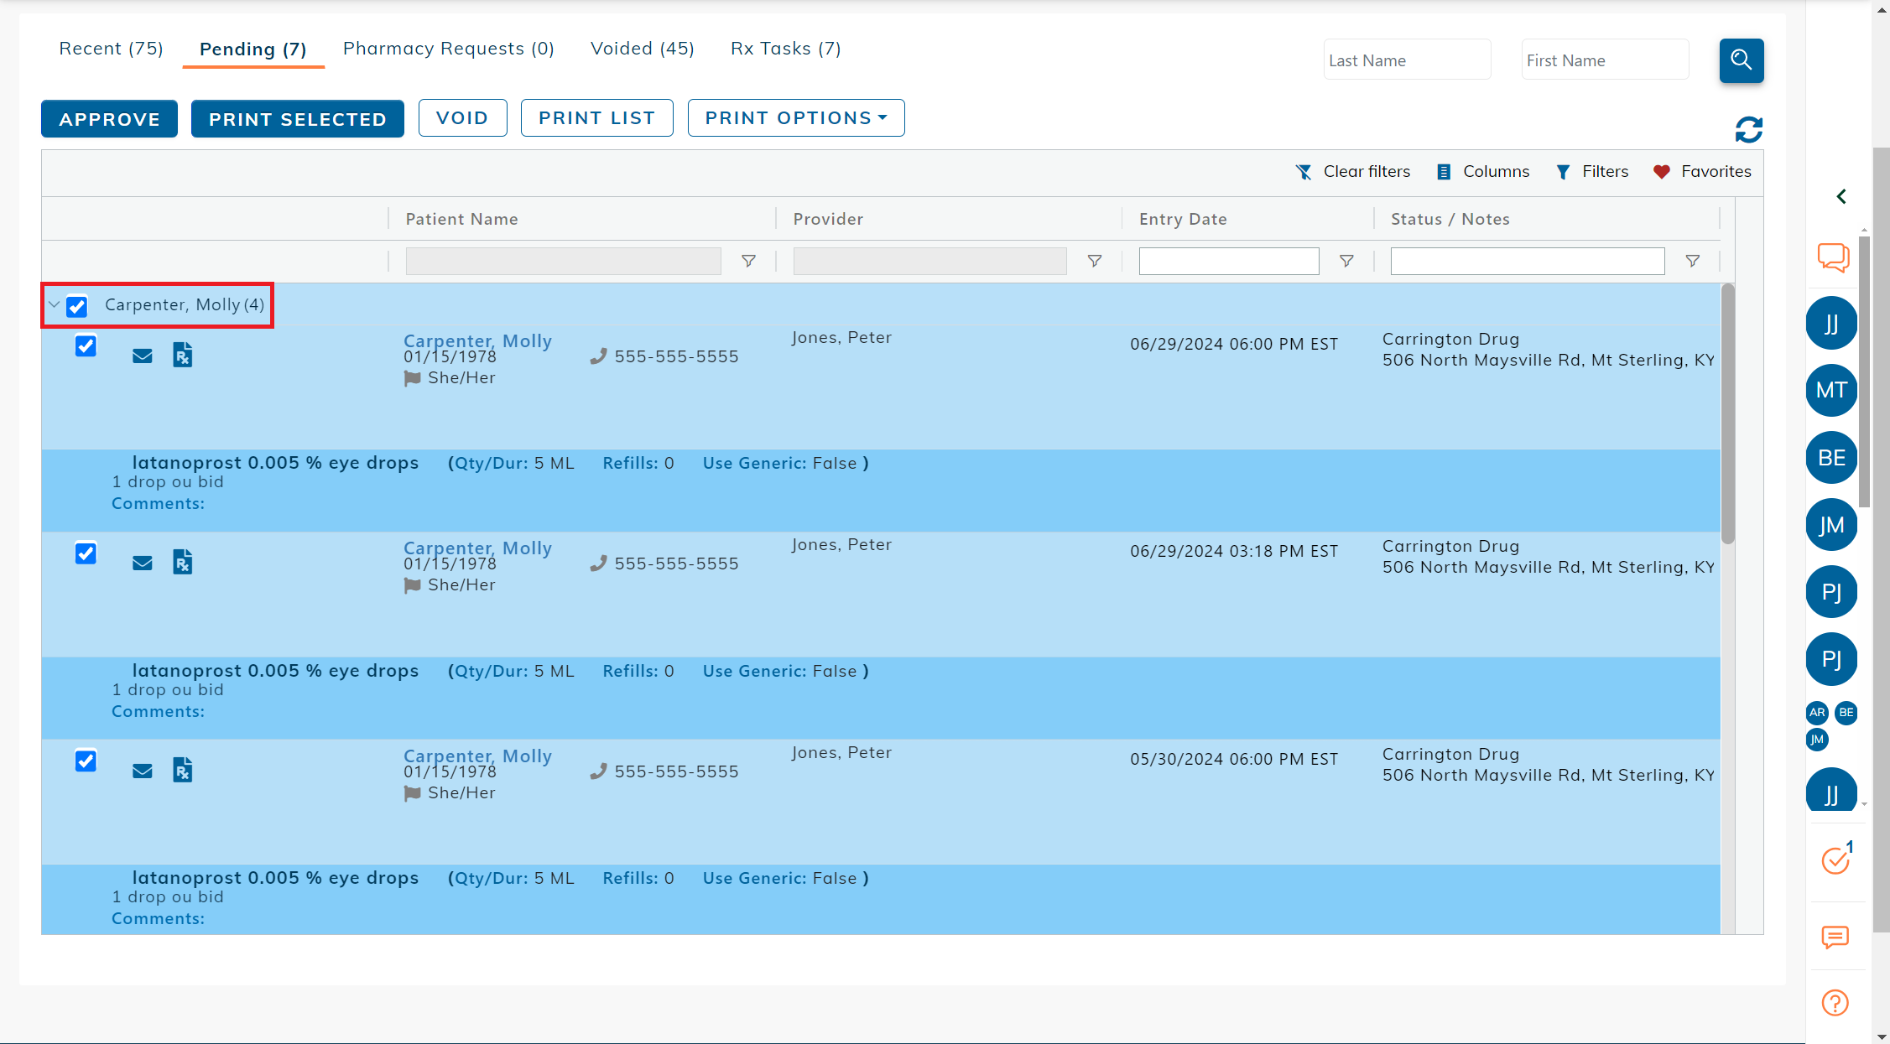This screenshot has width=1890, height=1044.
Task: Open Favorites heart option
Action: click(1702, 172)
